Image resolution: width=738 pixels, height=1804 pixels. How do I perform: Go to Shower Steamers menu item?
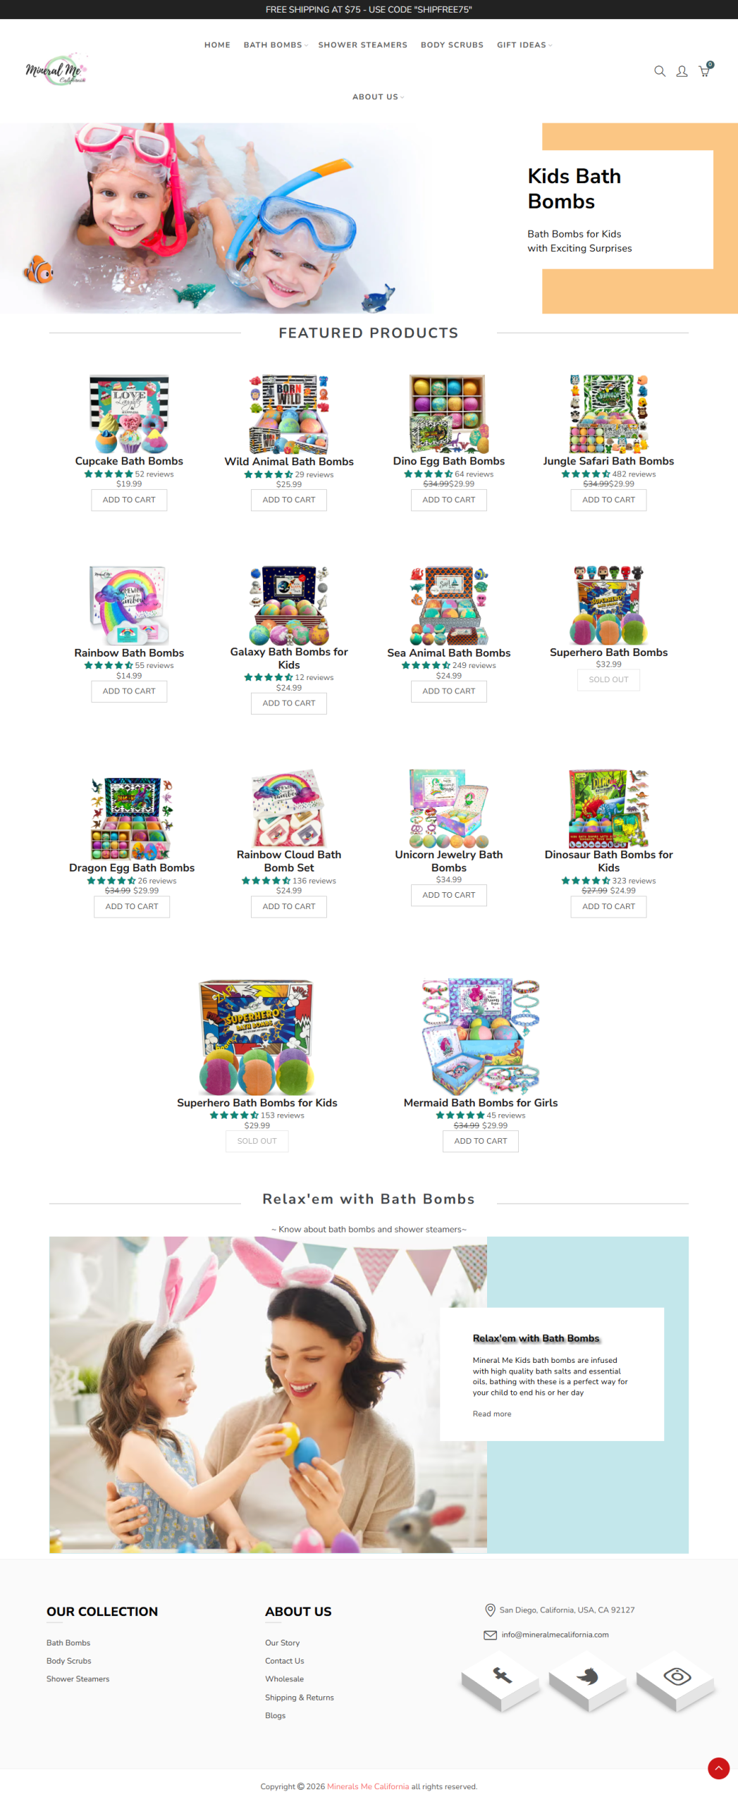click(x=362, y=45)
